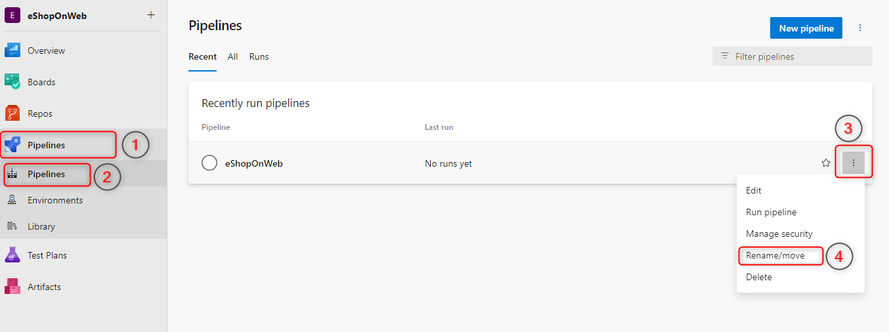Screen dimensions: 889x332
Task: Open the eShopOnWeb pipeline more actions menu
Action: 854,163
